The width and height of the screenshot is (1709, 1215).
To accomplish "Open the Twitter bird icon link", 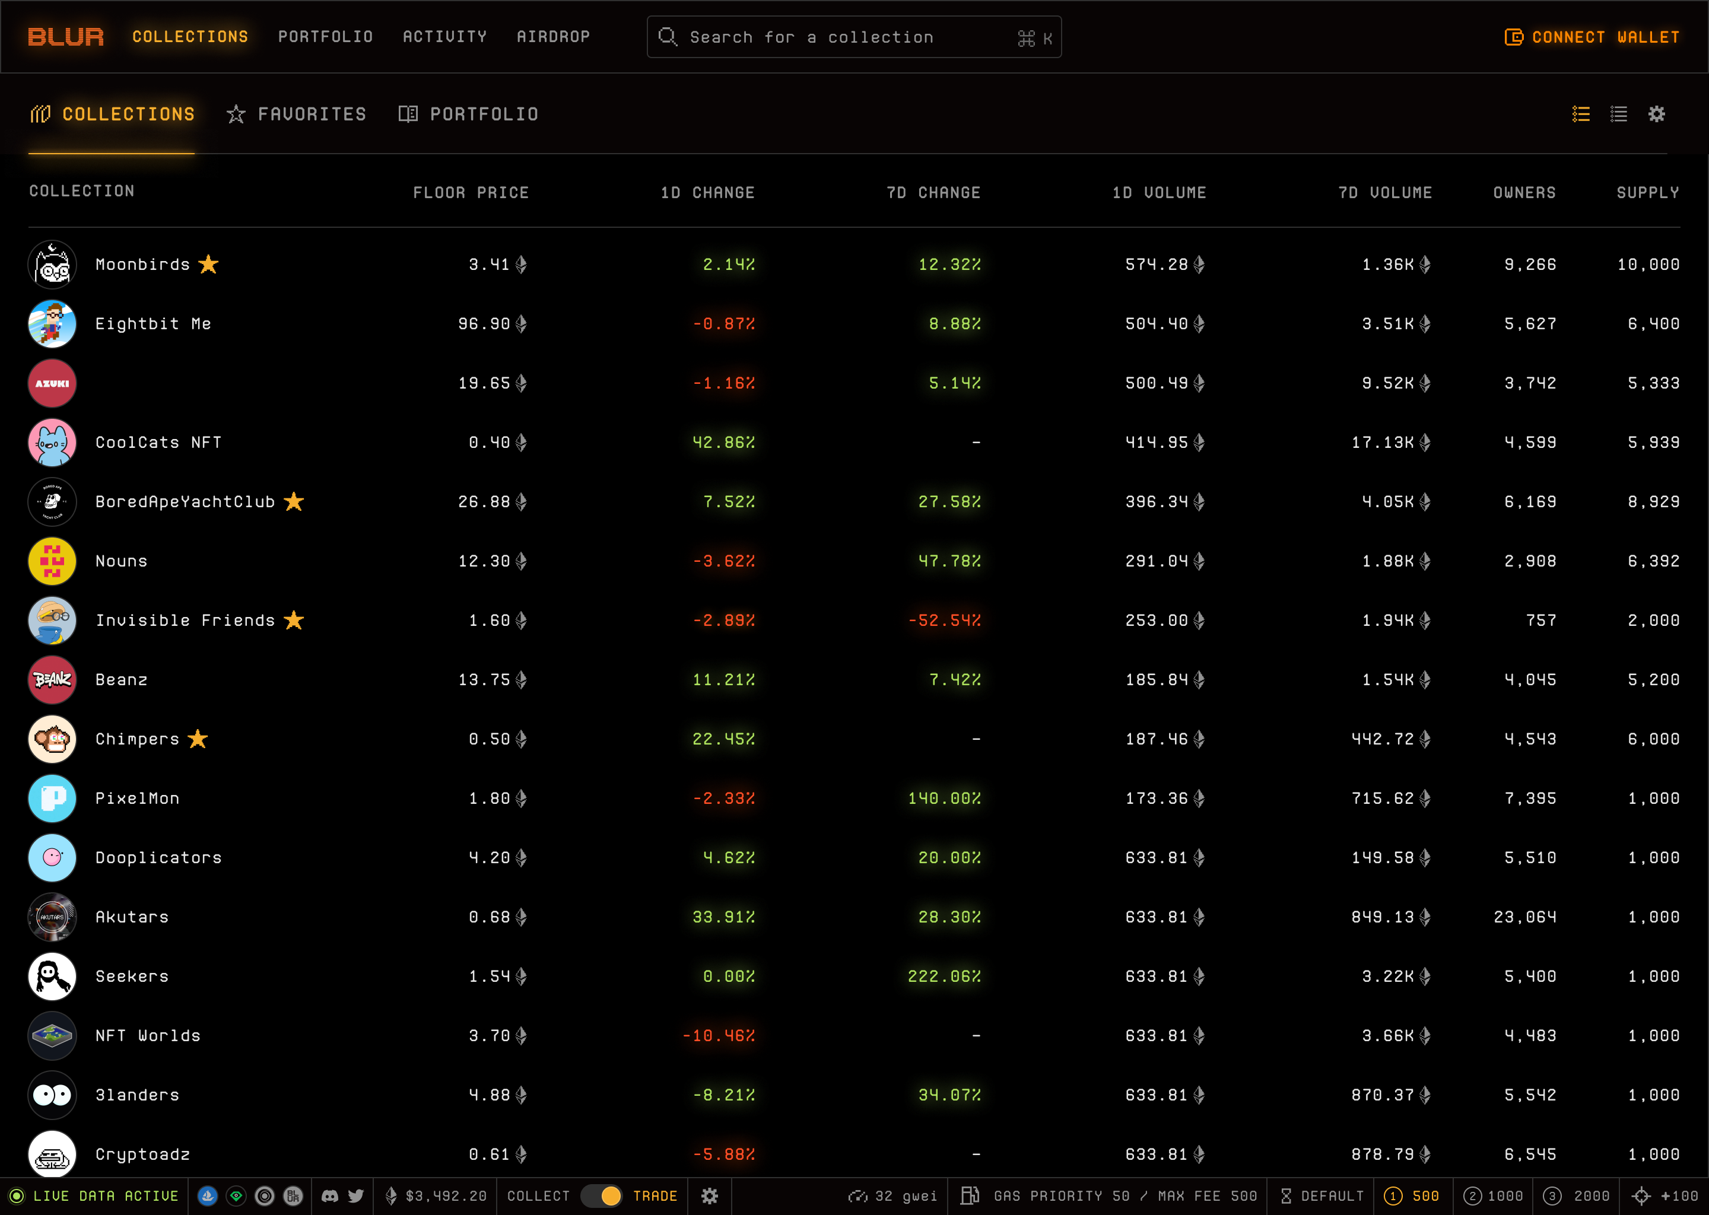I will point(356,1195).
